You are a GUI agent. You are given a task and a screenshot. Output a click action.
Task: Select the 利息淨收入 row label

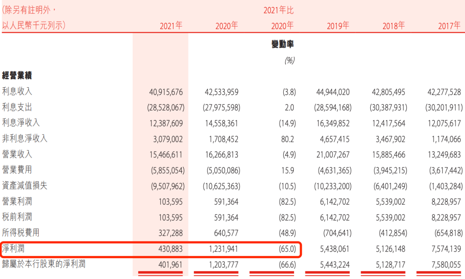click(22, 123)
